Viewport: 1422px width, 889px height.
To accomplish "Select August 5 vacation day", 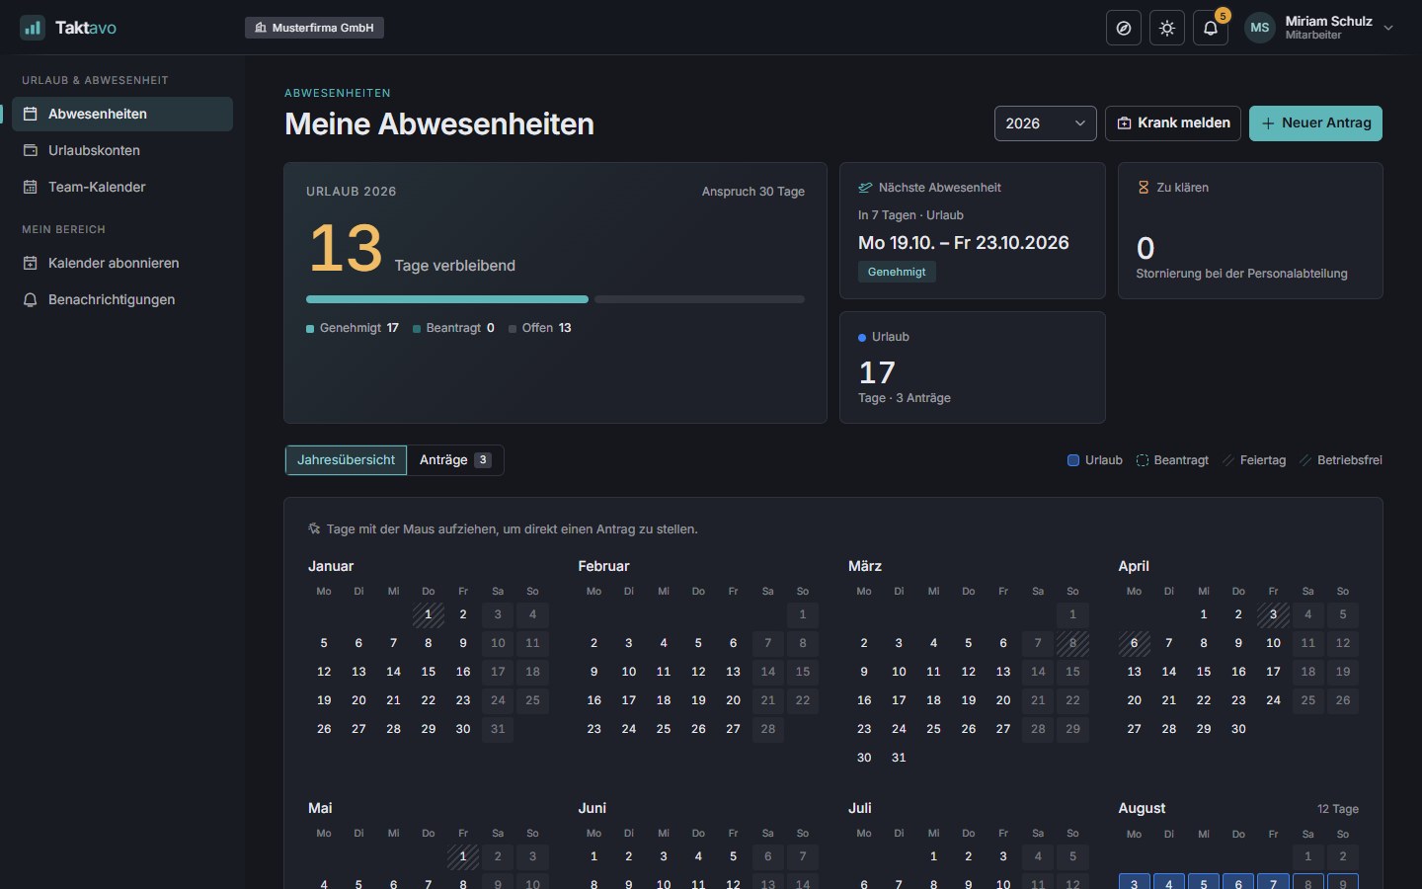I will pyautogui.click(x=1204, y=883).
